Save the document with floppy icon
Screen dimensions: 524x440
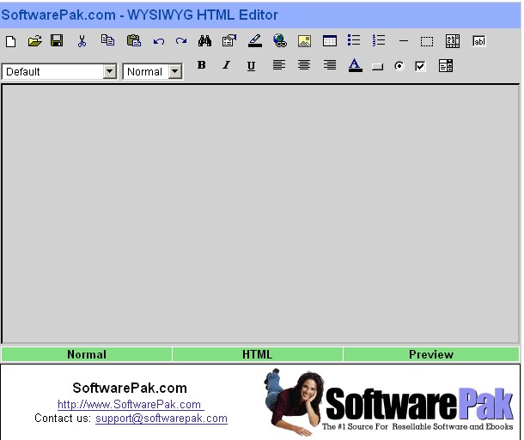[x=57, y=41]
